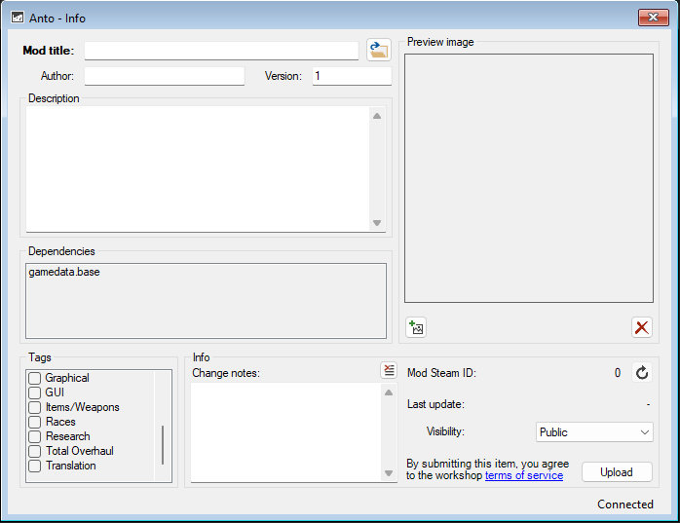
Task: Toggle the Translation tag checkbox
Action: (35, 466)
